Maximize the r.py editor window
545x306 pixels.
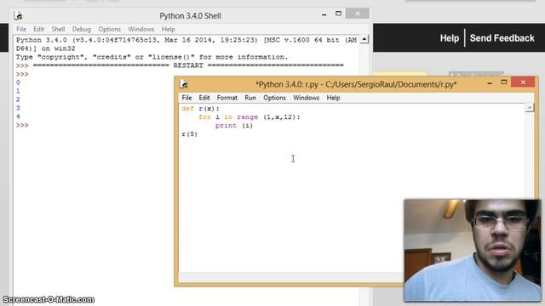click(x=503, y=82)
